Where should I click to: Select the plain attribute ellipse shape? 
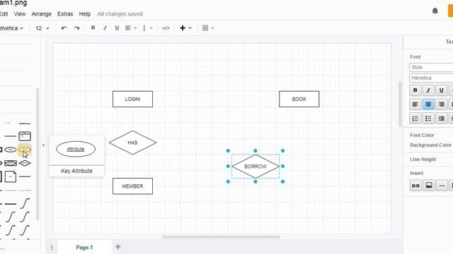click(11, 150)
